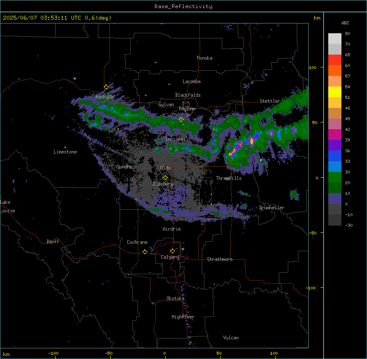Select the RedDeer map label
367x359 pixels.
187,109
